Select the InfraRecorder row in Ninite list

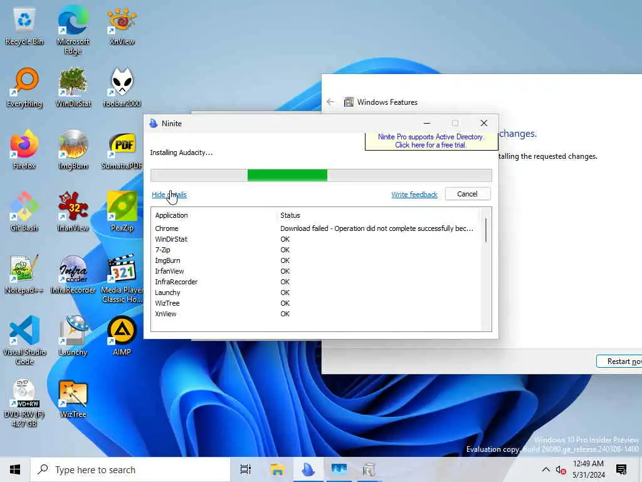(315, 282)
